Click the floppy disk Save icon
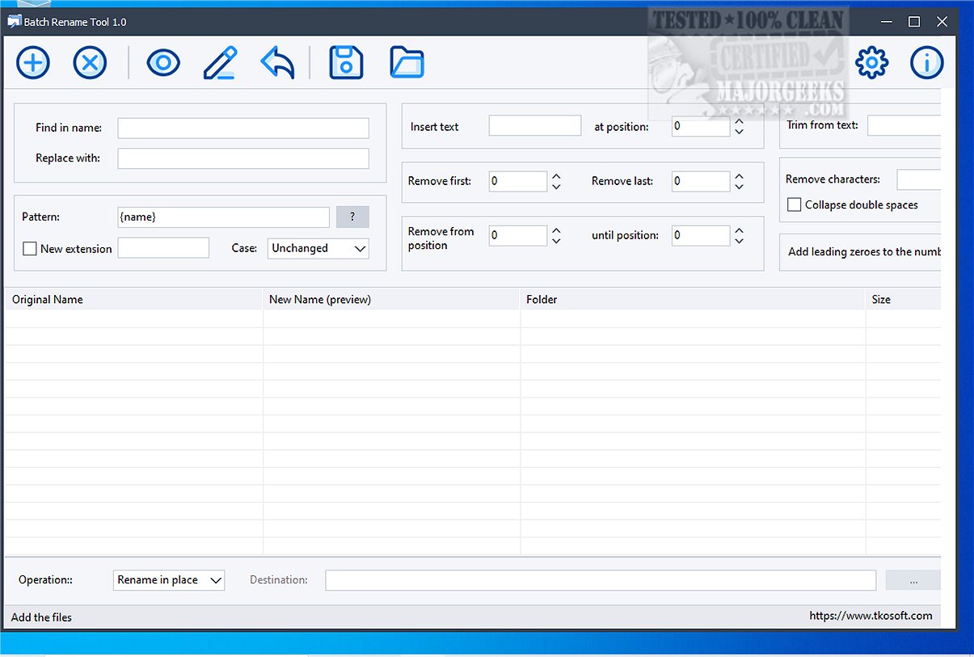974x657 pixels. point(346,62)
